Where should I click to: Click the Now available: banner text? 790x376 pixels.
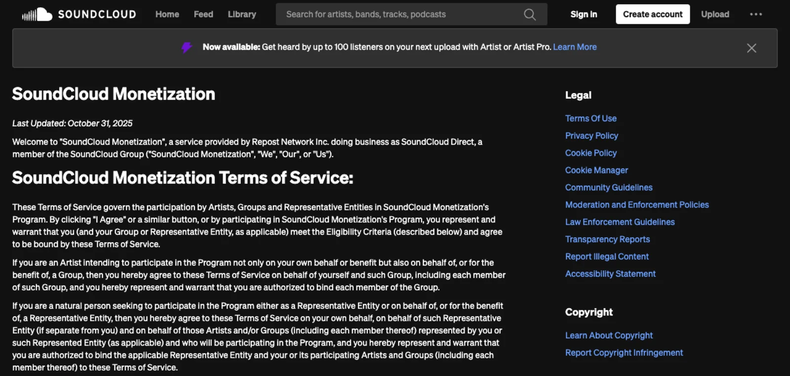231,47
